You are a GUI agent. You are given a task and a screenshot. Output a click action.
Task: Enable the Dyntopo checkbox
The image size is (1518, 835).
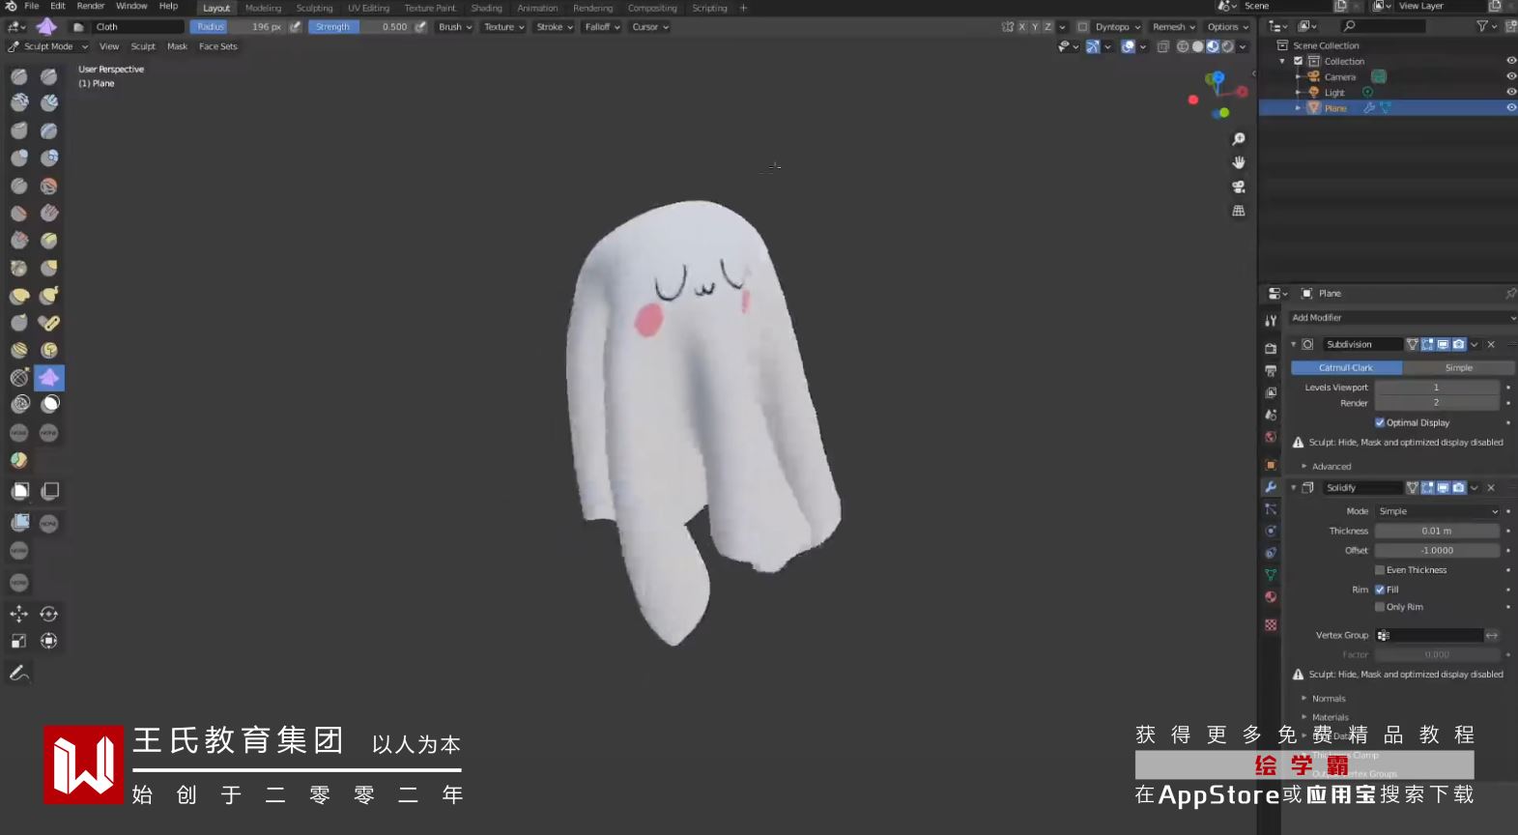click(1083, 27)
